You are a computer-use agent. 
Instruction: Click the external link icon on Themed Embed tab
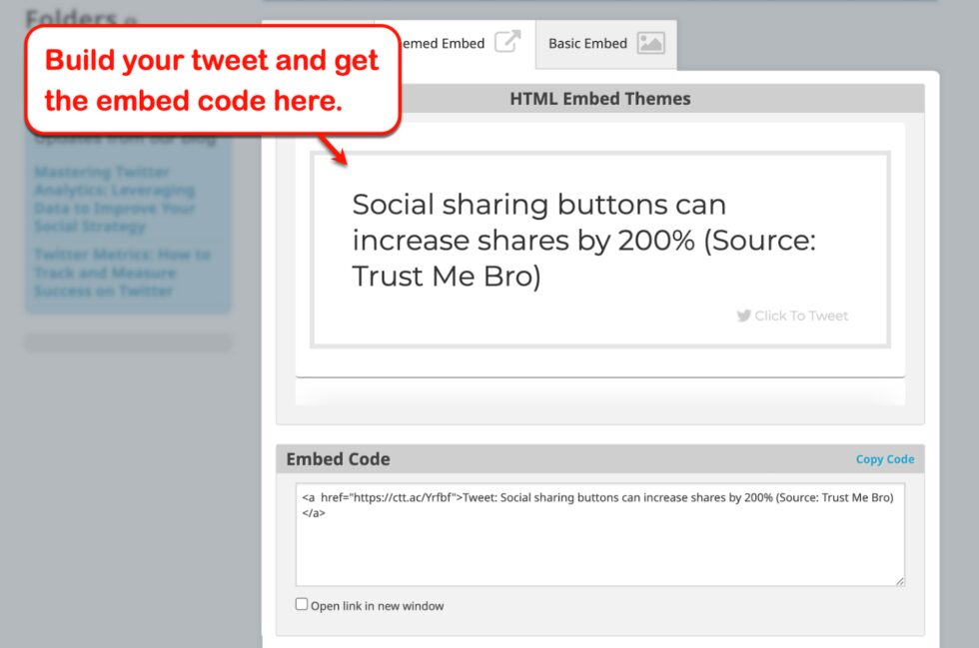(x=509, y=40)
